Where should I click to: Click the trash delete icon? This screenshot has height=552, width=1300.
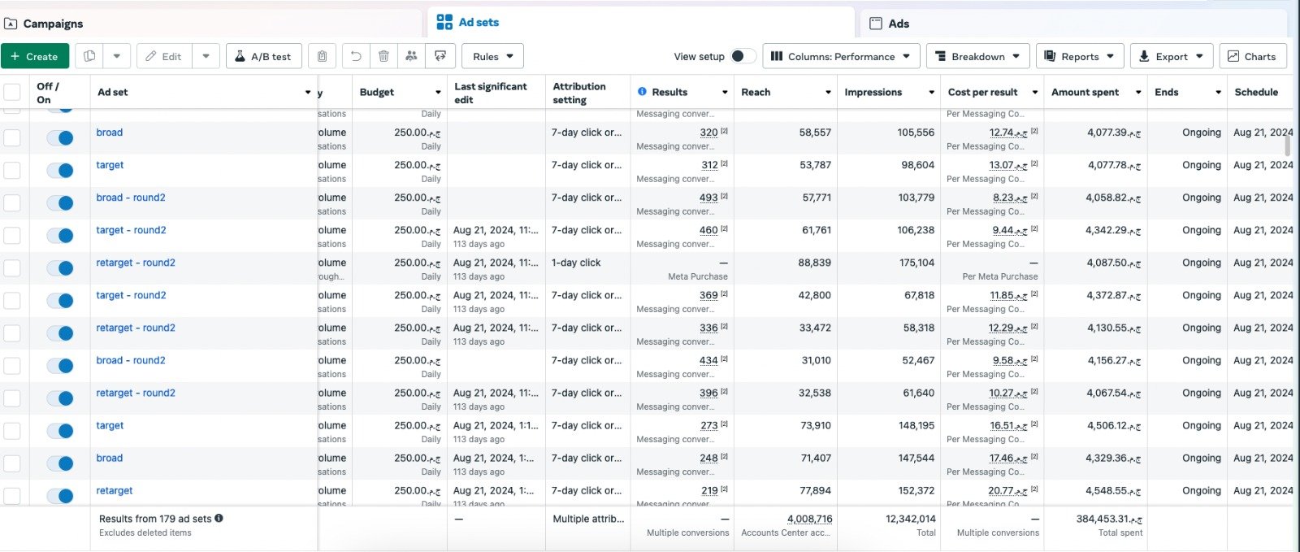point(383,56)
